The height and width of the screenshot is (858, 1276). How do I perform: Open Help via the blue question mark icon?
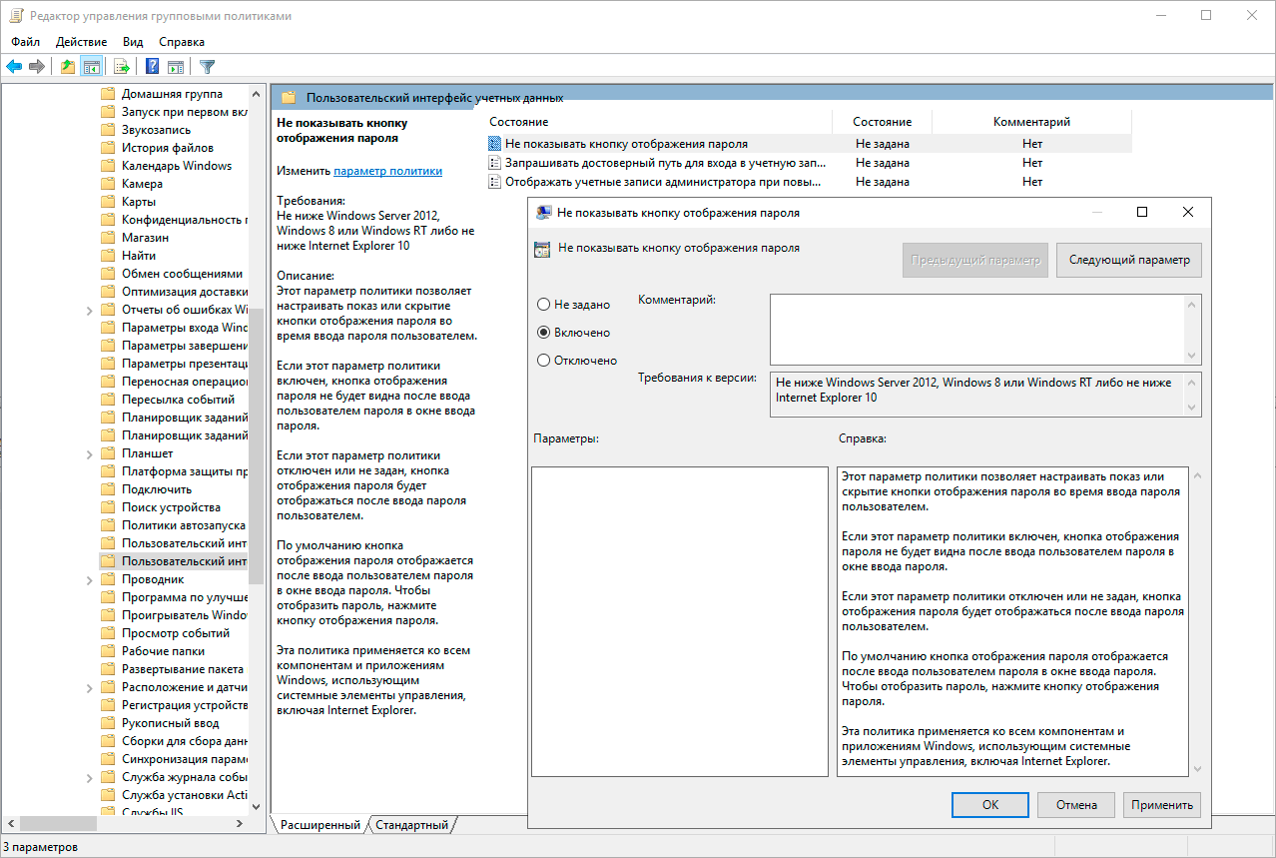click(152, 67)
